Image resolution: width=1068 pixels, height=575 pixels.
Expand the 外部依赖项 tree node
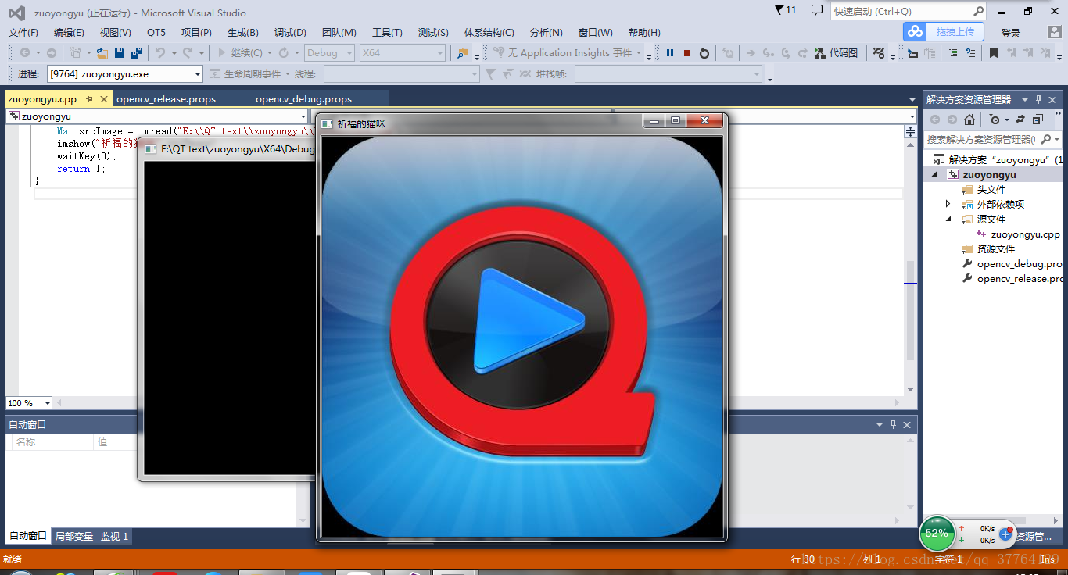tap(948, 204)
